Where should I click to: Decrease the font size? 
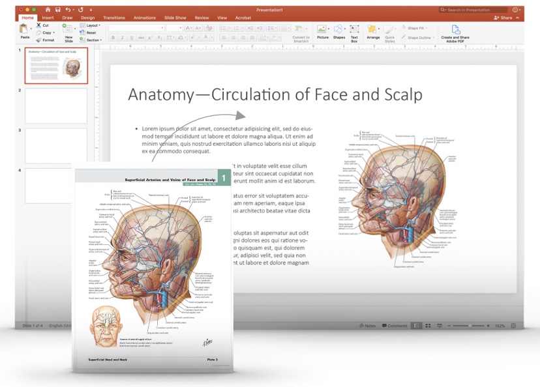[198, 28]
